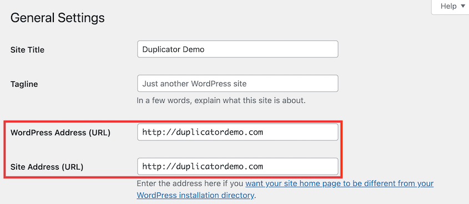The width and height of the screenshot is (469, 204).
Task: Click 'In a few words' tagline description
Action: point(221,101)
